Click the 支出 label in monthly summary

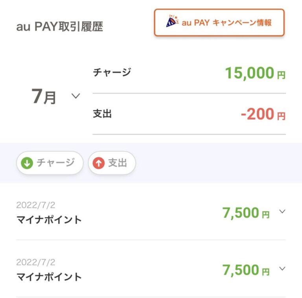102,114
